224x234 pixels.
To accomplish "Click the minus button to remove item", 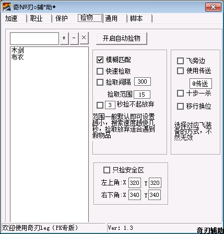I will pos(74,38).
